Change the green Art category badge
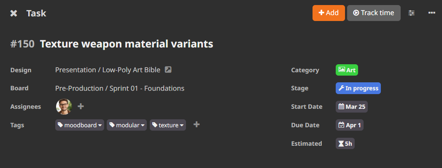The image size is (442, 168). (347, 70)
